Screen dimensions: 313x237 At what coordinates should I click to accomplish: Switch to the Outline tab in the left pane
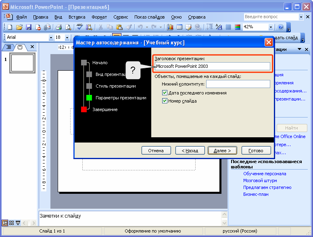pos(8,47)
